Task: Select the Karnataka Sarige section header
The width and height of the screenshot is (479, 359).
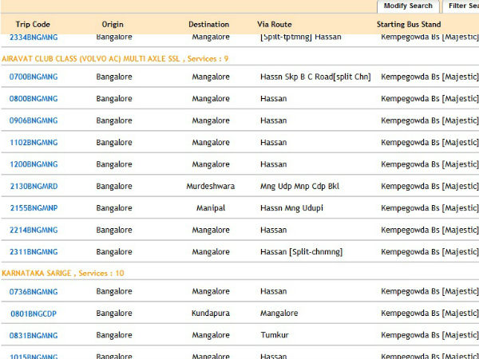Action: 63,274
